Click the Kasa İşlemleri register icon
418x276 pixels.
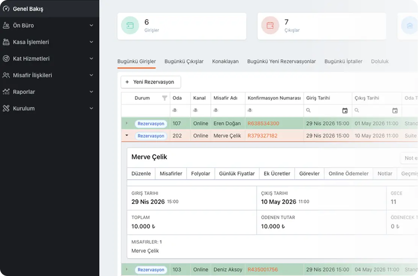6,42
